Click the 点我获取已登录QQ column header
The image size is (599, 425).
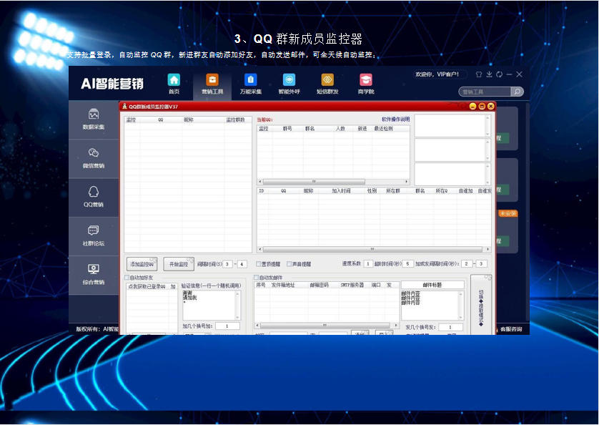[147, 286]
